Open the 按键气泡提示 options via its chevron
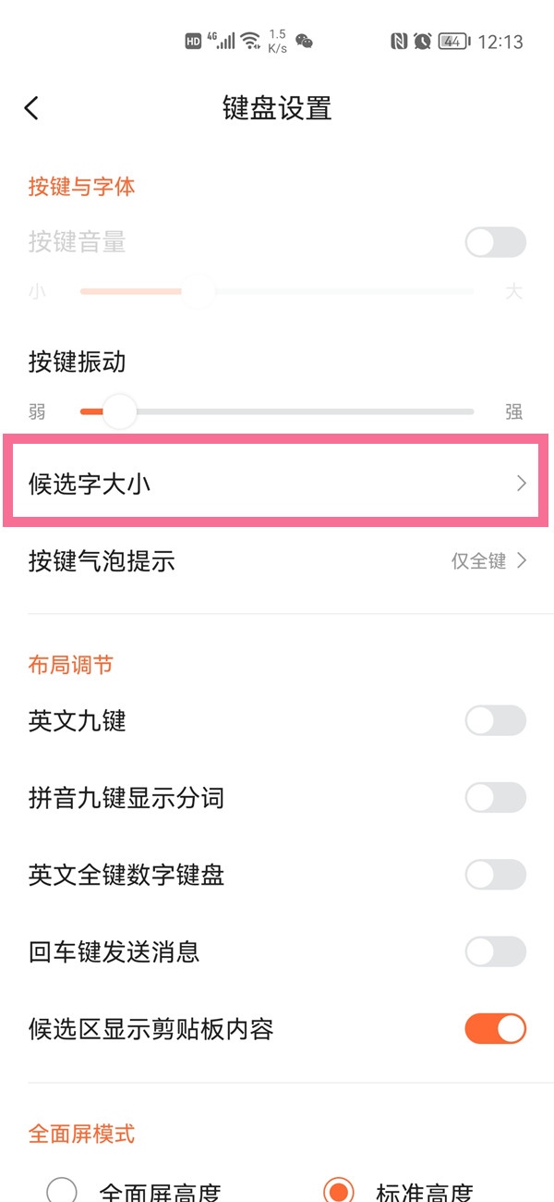The image size is (554, 1202). (522, 561)
